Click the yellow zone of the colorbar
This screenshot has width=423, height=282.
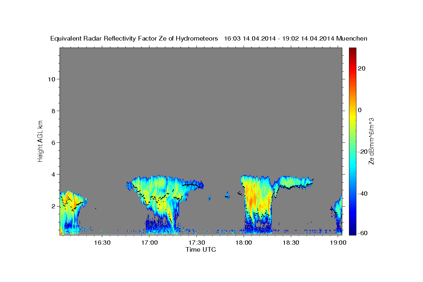pos(352,116)
